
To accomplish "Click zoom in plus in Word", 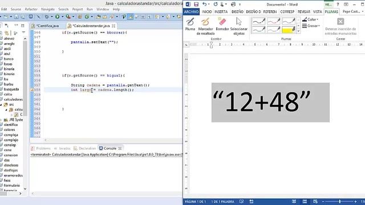I will [355, 202].
